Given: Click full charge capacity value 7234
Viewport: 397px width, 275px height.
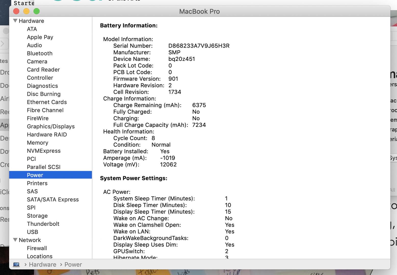Looking at the screenshot, I should [x=199, y=125].
